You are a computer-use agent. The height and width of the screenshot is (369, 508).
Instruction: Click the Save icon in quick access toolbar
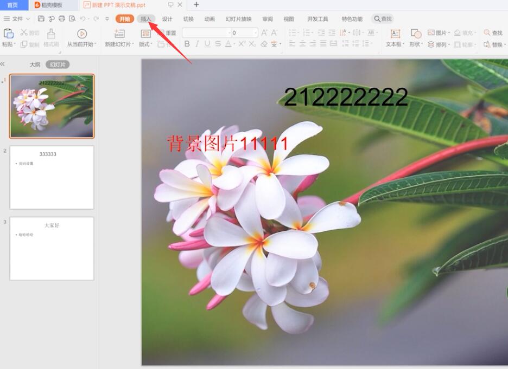click(41, 19)
